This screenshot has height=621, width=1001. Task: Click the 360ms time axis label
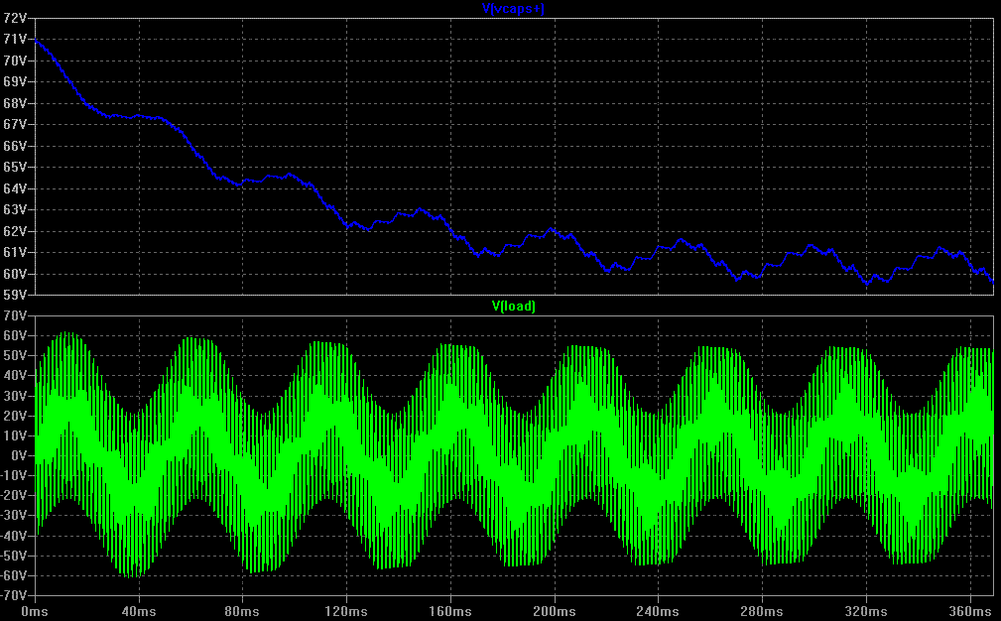pyautogui.click(x=970, y=611)
